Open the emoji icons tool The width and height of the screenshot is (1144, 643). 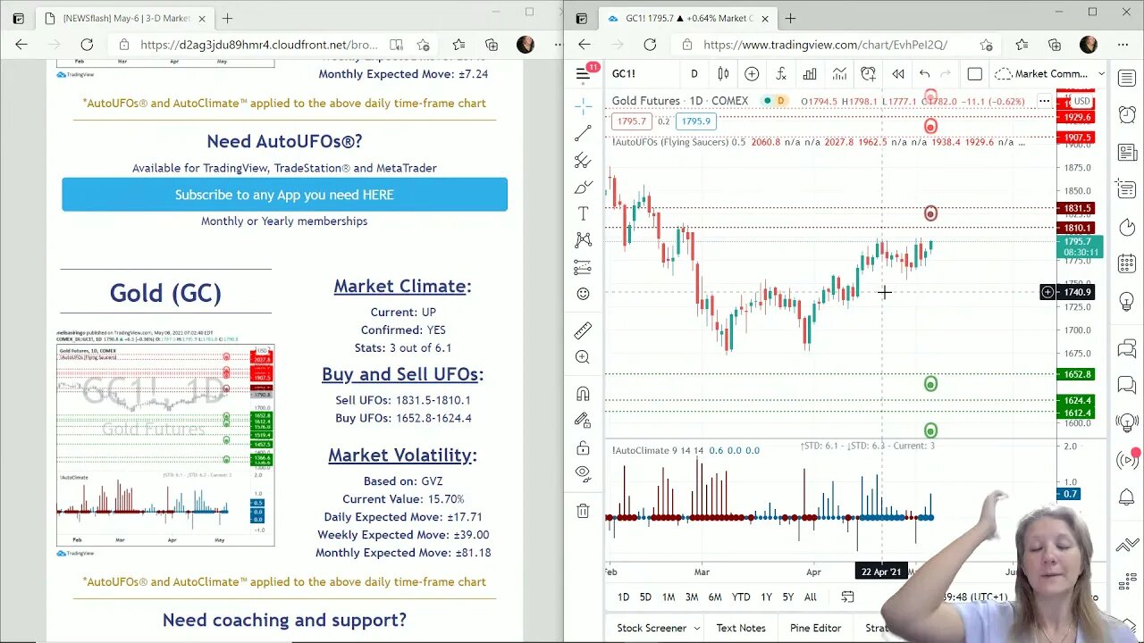coord(583,294)
